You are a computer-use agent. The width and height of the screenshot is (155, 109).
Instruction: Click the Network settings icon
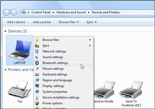[37, 51]
